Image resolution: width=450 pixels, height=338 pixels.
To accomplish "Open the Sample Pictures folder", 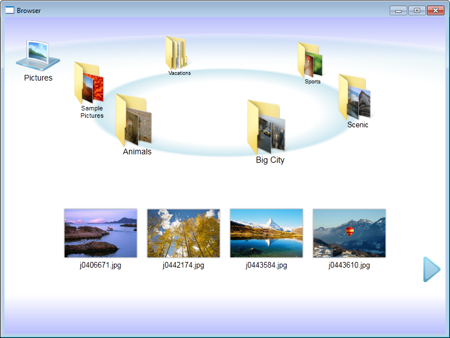I will point(88,83).
